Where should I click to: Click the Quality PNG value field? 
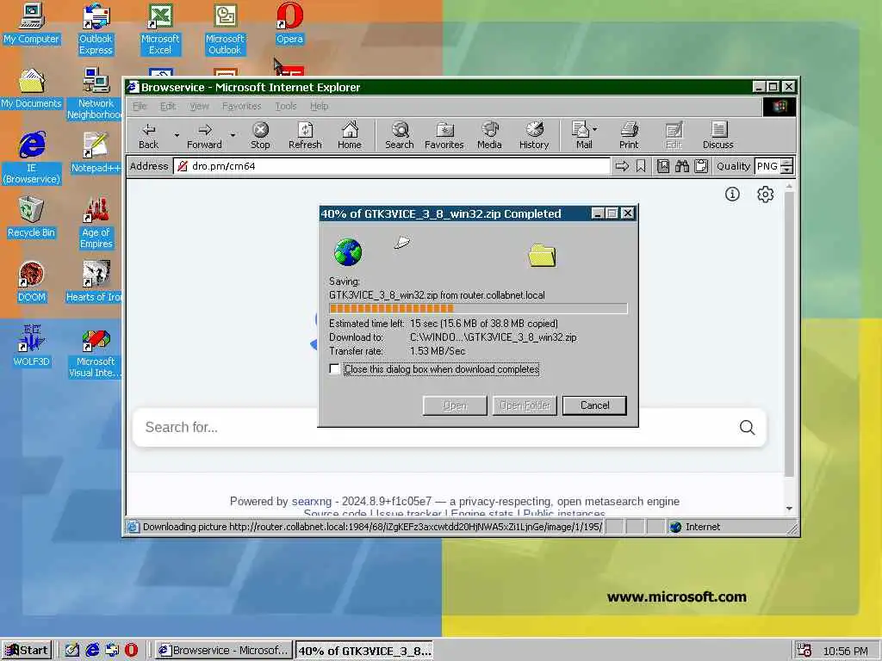point(767,166)
